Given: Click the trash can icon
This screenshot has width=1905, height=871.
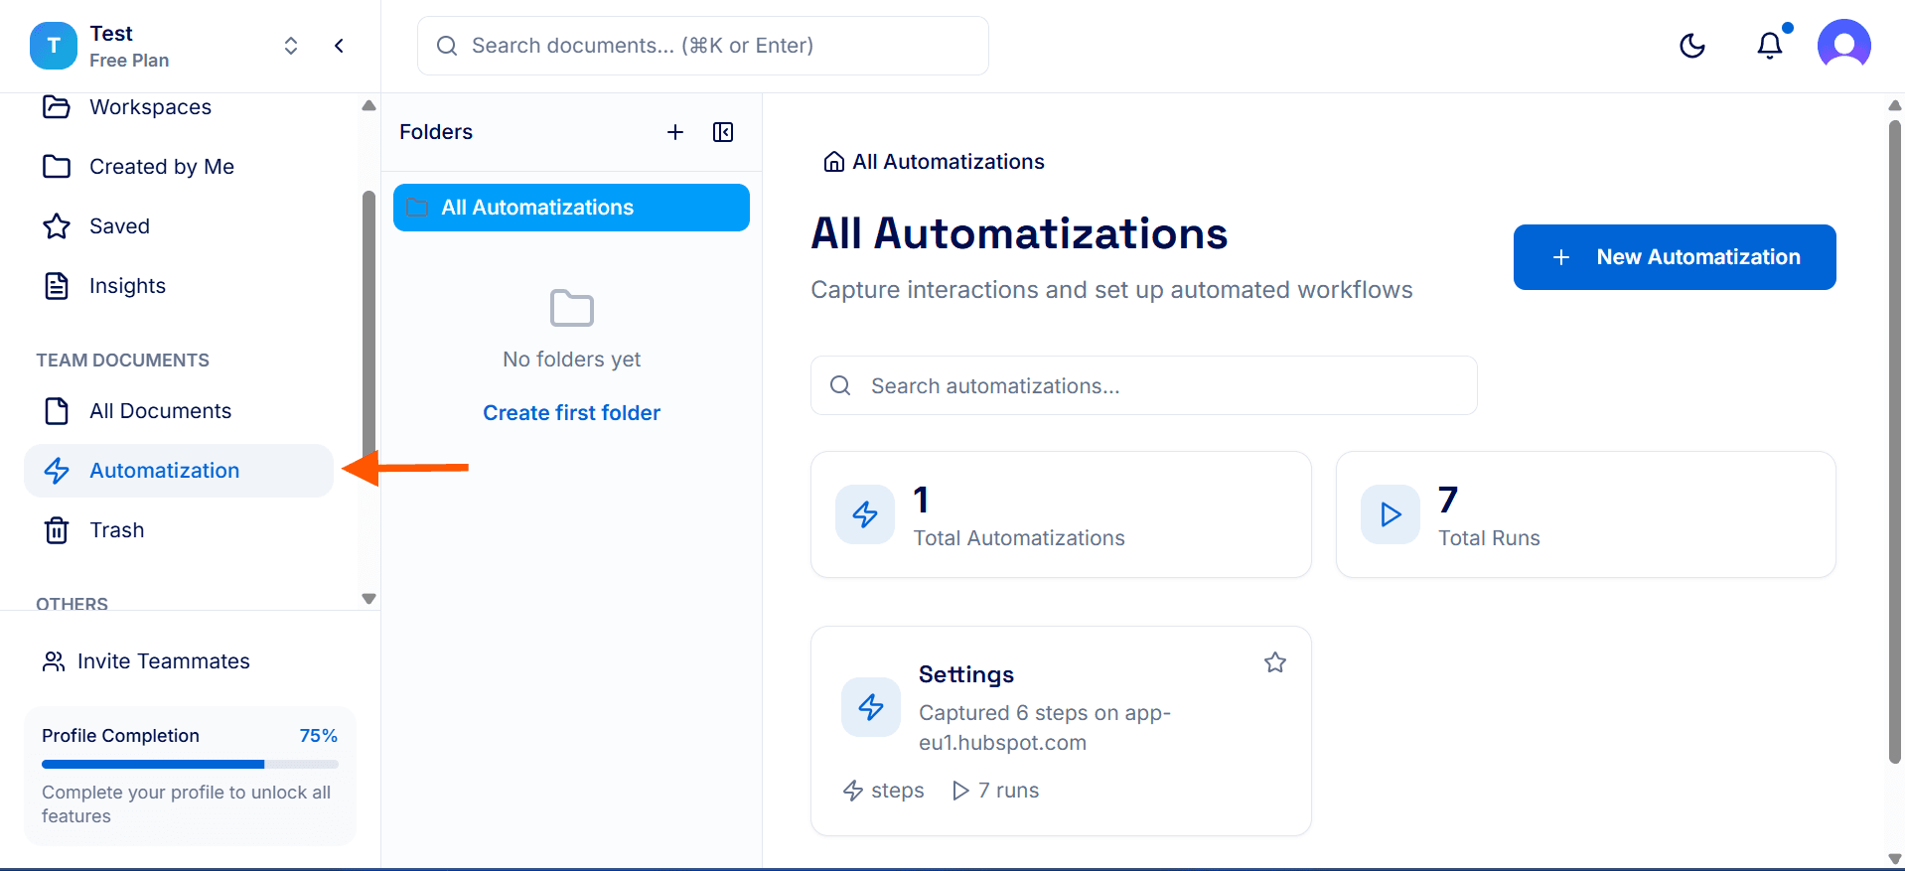Looking at the screenshot, I should [57, 530].
